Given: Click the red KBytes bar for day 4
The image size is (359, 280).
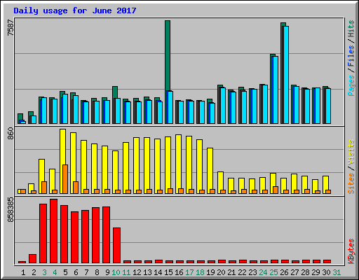Looking at the screenshot, I should point(53,231).
